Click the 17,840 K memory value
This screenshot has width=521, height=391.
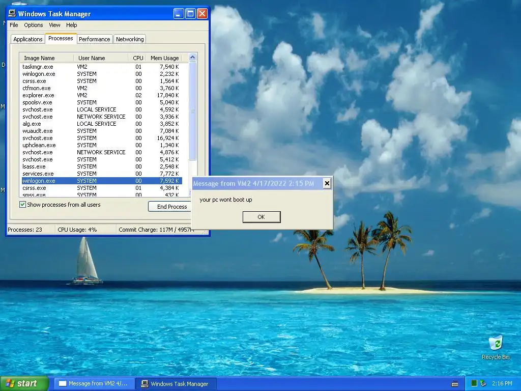tap(168, 95)
